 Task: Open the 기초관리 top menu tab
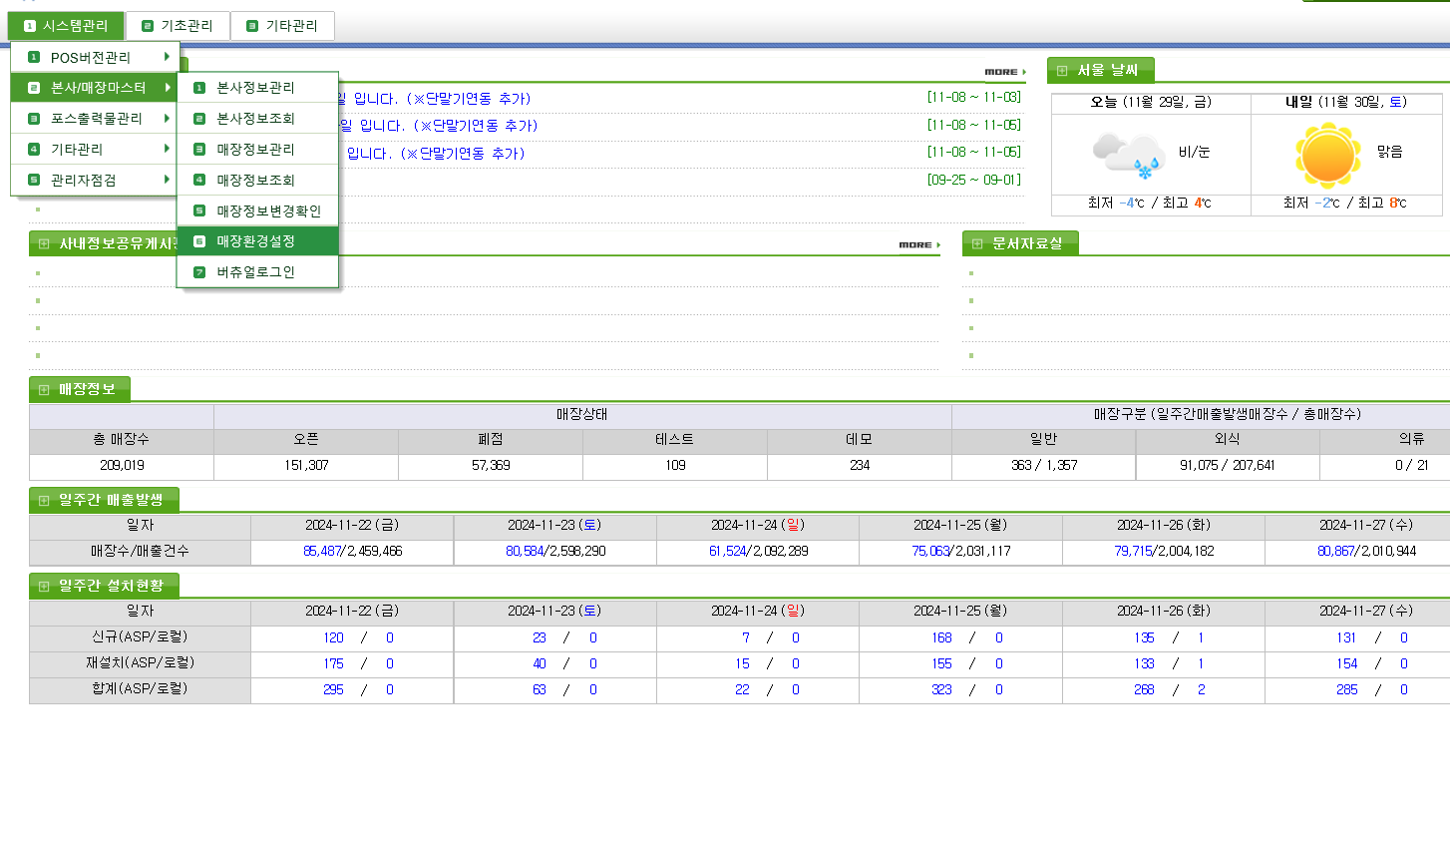coord(178,26)
